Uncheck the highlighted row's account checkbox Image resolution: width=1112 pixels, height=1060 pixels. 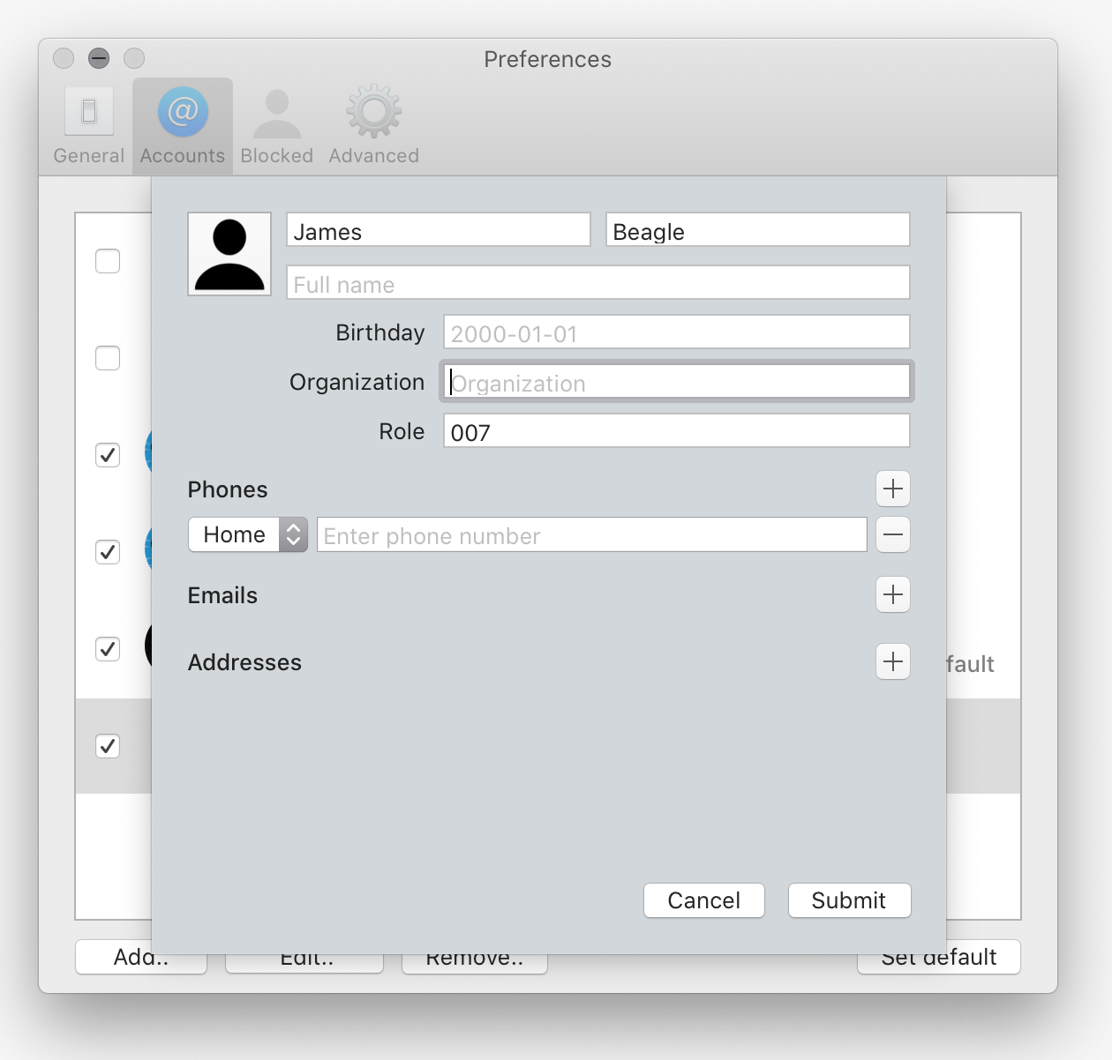(x=108, y=746)
